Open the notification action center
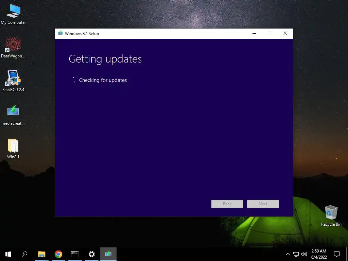Image resolution: width=348 pixels, height=261 pixels. click(337, 254)
